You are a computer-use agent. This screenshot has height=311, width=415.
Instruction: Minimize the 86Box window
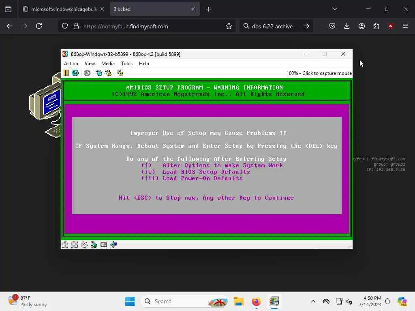pyautogui.click(x=306, y=54)
